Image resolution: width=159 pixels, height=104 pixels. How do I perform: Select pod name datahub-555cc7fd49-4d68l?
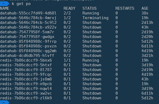(x=28, y=13)
